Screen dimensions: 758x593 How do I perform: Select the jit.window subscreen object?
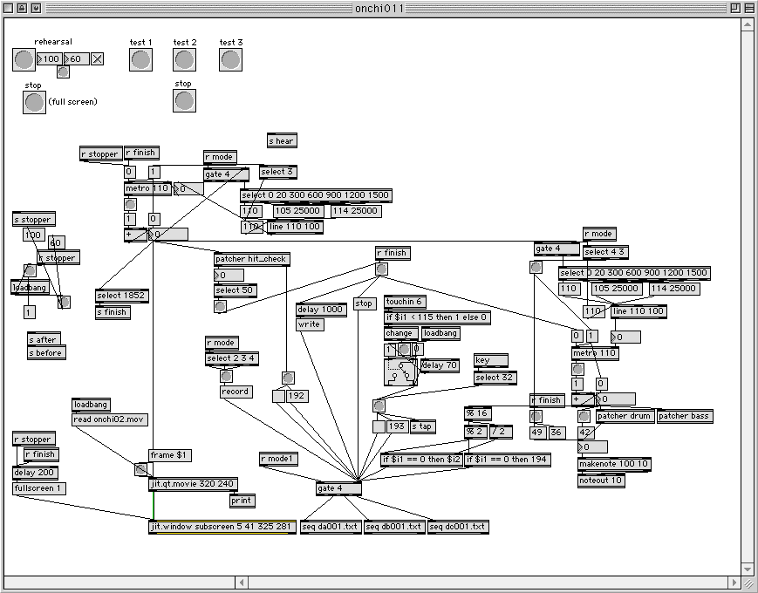click(x=222, y=527)
